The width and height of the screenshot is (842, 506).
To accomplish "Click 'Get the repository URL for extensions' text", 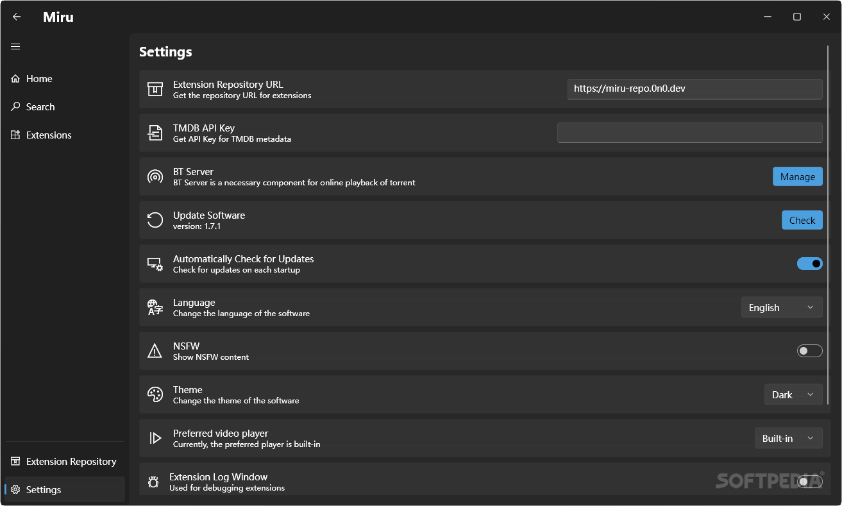I will coord(242,96).
